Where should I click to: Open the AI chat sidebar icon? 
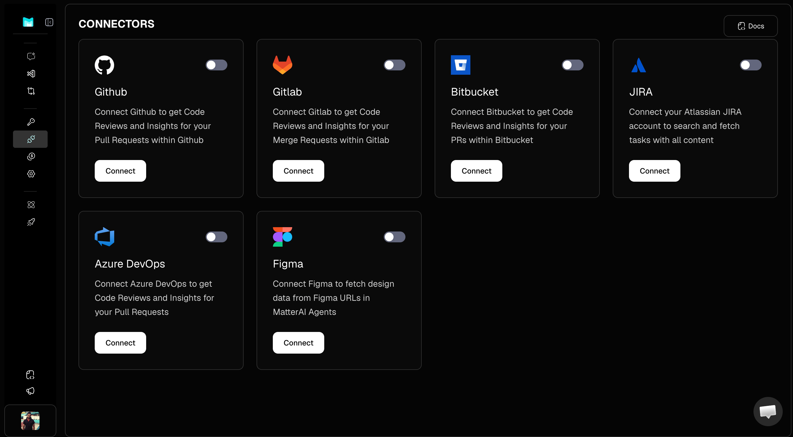click(x=31, y=56)
